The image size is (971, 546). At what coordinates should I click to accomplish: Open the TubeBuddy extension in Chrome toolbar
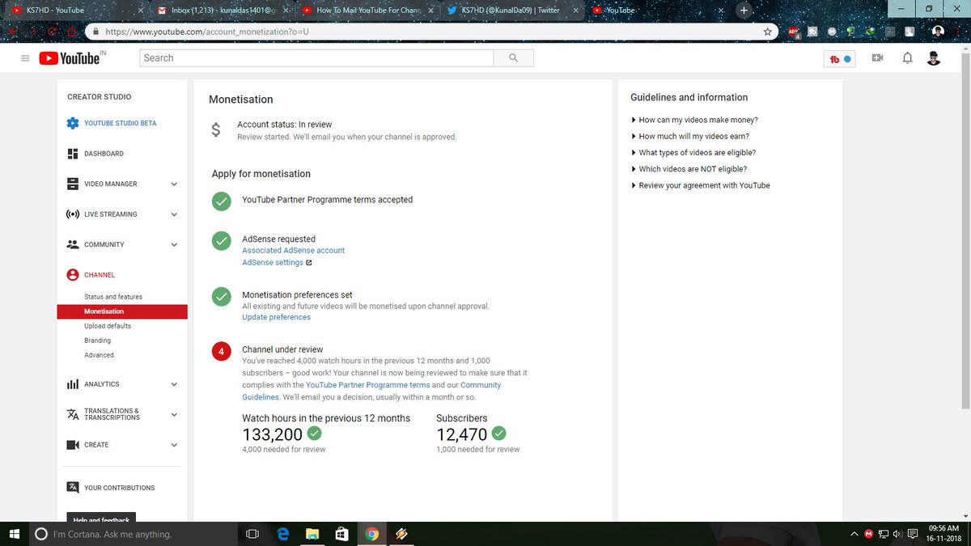(813, 32)
